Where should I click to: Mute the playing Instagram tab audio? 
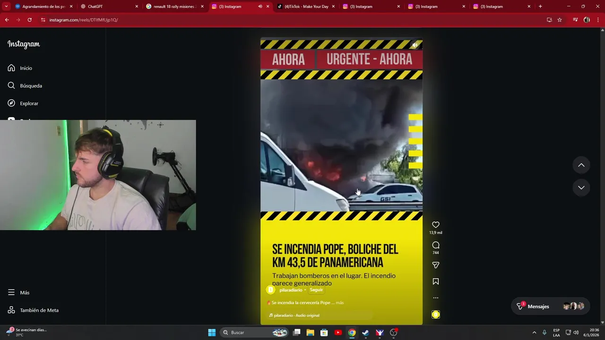pos(260,7)
